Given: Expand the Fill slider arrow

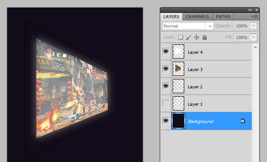Looking at the screenshot, I should tap(253, 37).
